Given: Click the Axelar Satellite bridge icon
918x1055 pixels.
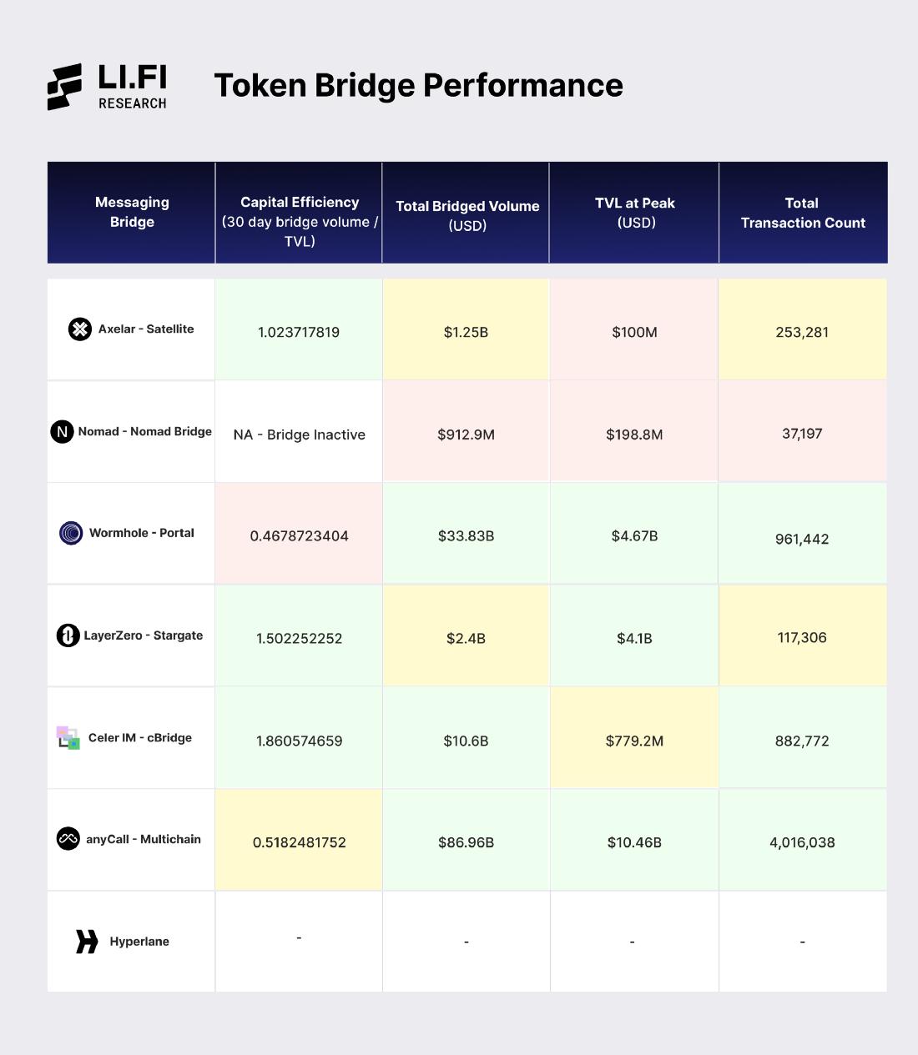Looking at the screenshot, I should (x=80, y=329).
